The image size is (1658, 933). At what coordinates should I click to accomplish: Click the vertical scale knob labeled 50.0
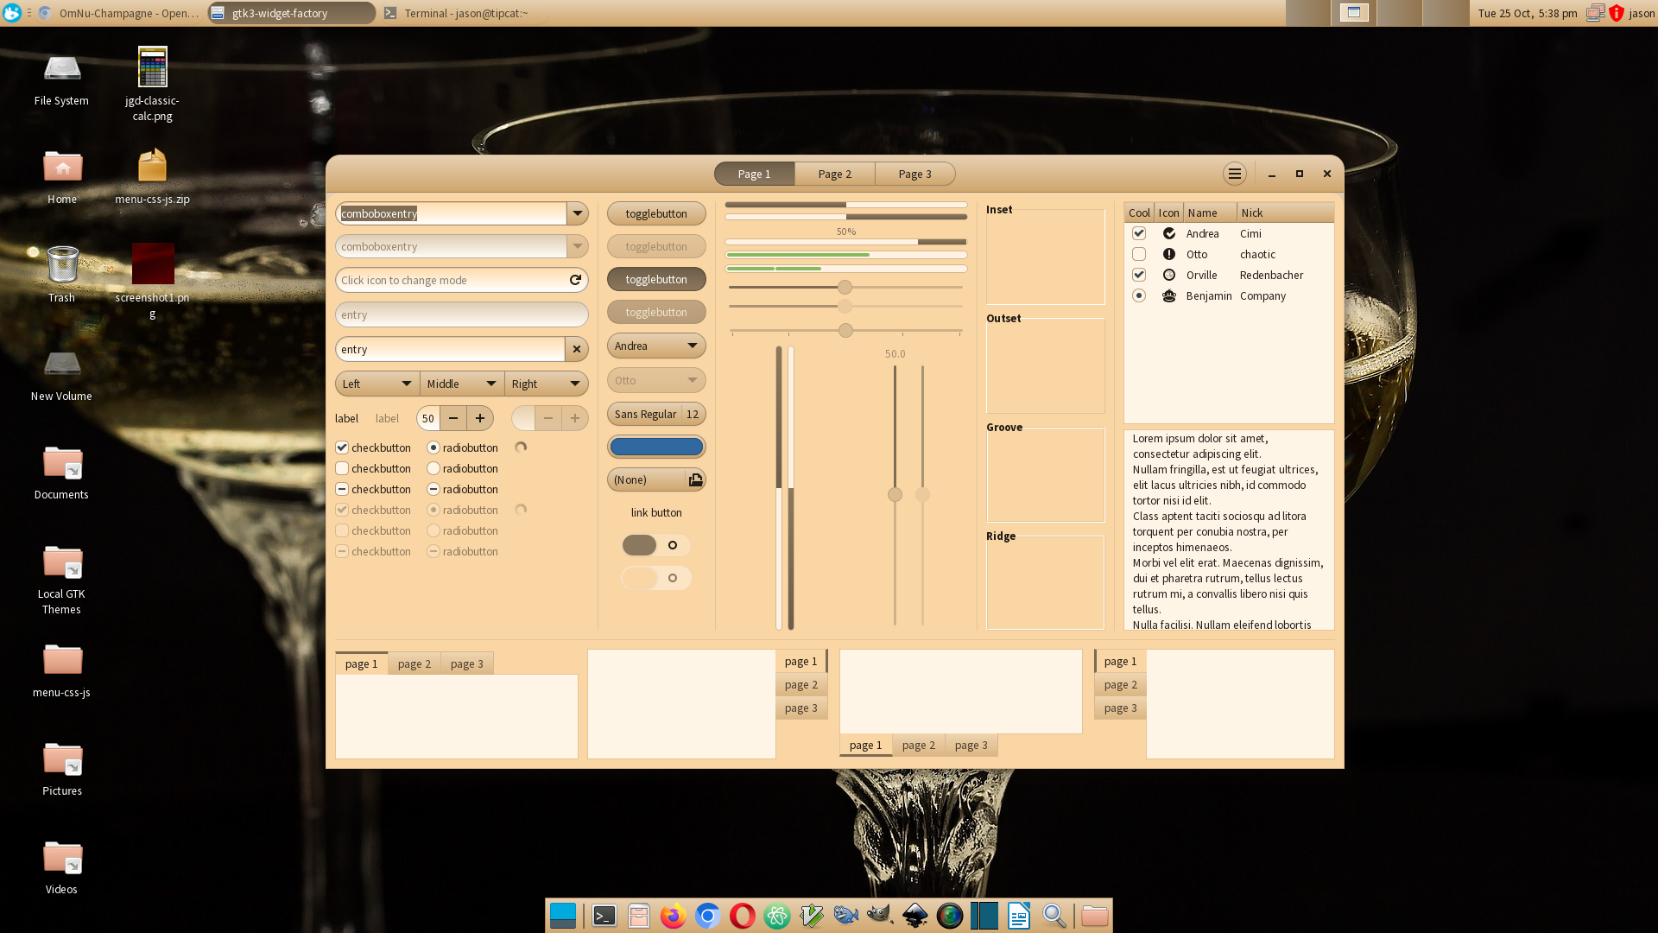[x=895, y=494]
